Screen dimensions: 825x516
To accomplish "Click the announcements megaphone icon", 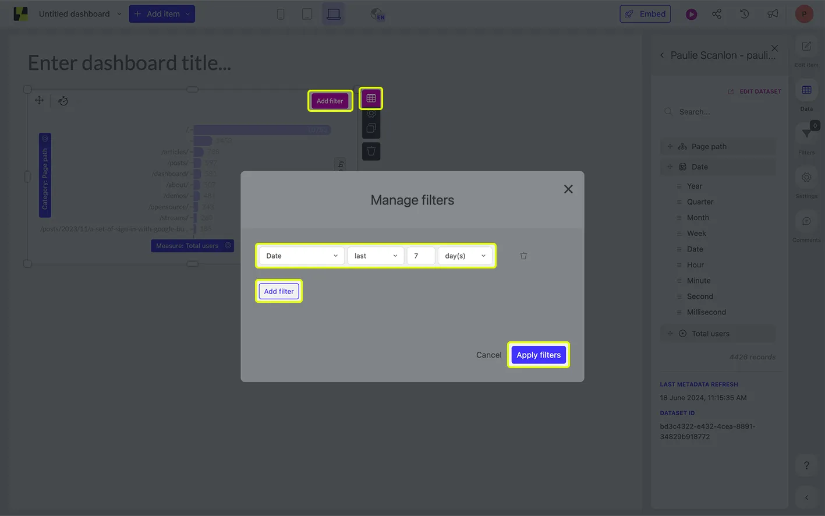I will [773, 14].
